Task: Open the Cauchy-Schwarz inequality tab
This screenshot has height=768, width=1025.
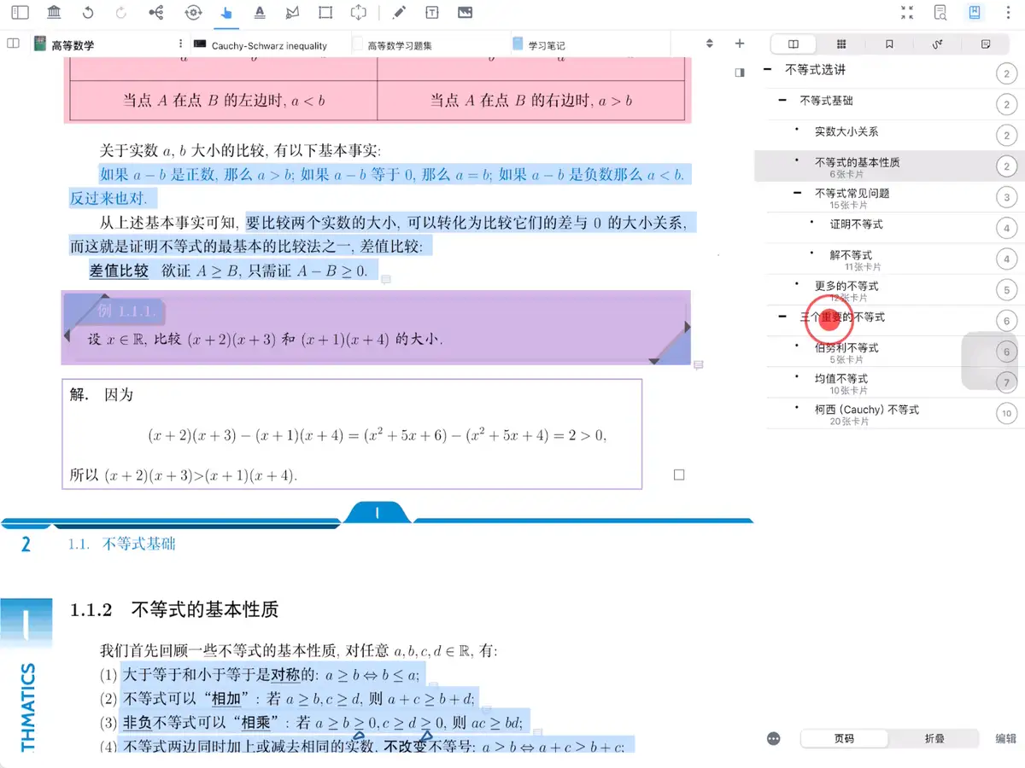Action: pos(269,44)
